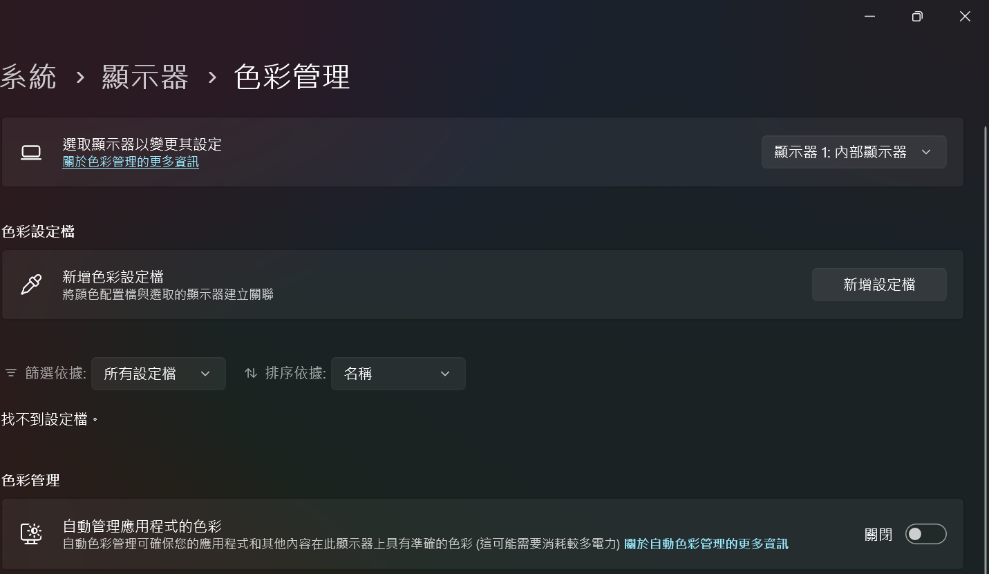Click the sort arrows icon

point(251,374)
